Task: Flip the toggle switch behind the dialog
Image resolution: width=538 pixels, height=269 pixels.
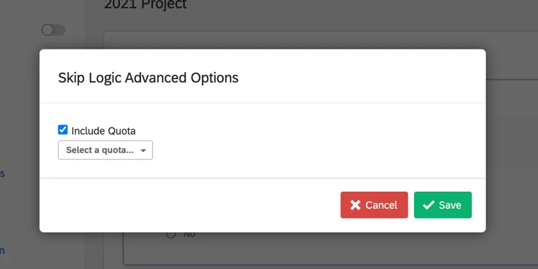Action: [x=53, y=30]
